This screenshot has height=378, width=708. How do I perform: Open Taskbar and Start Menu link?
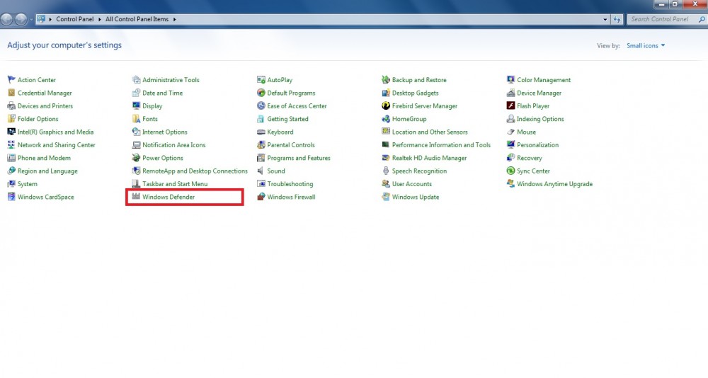point(175,184)
